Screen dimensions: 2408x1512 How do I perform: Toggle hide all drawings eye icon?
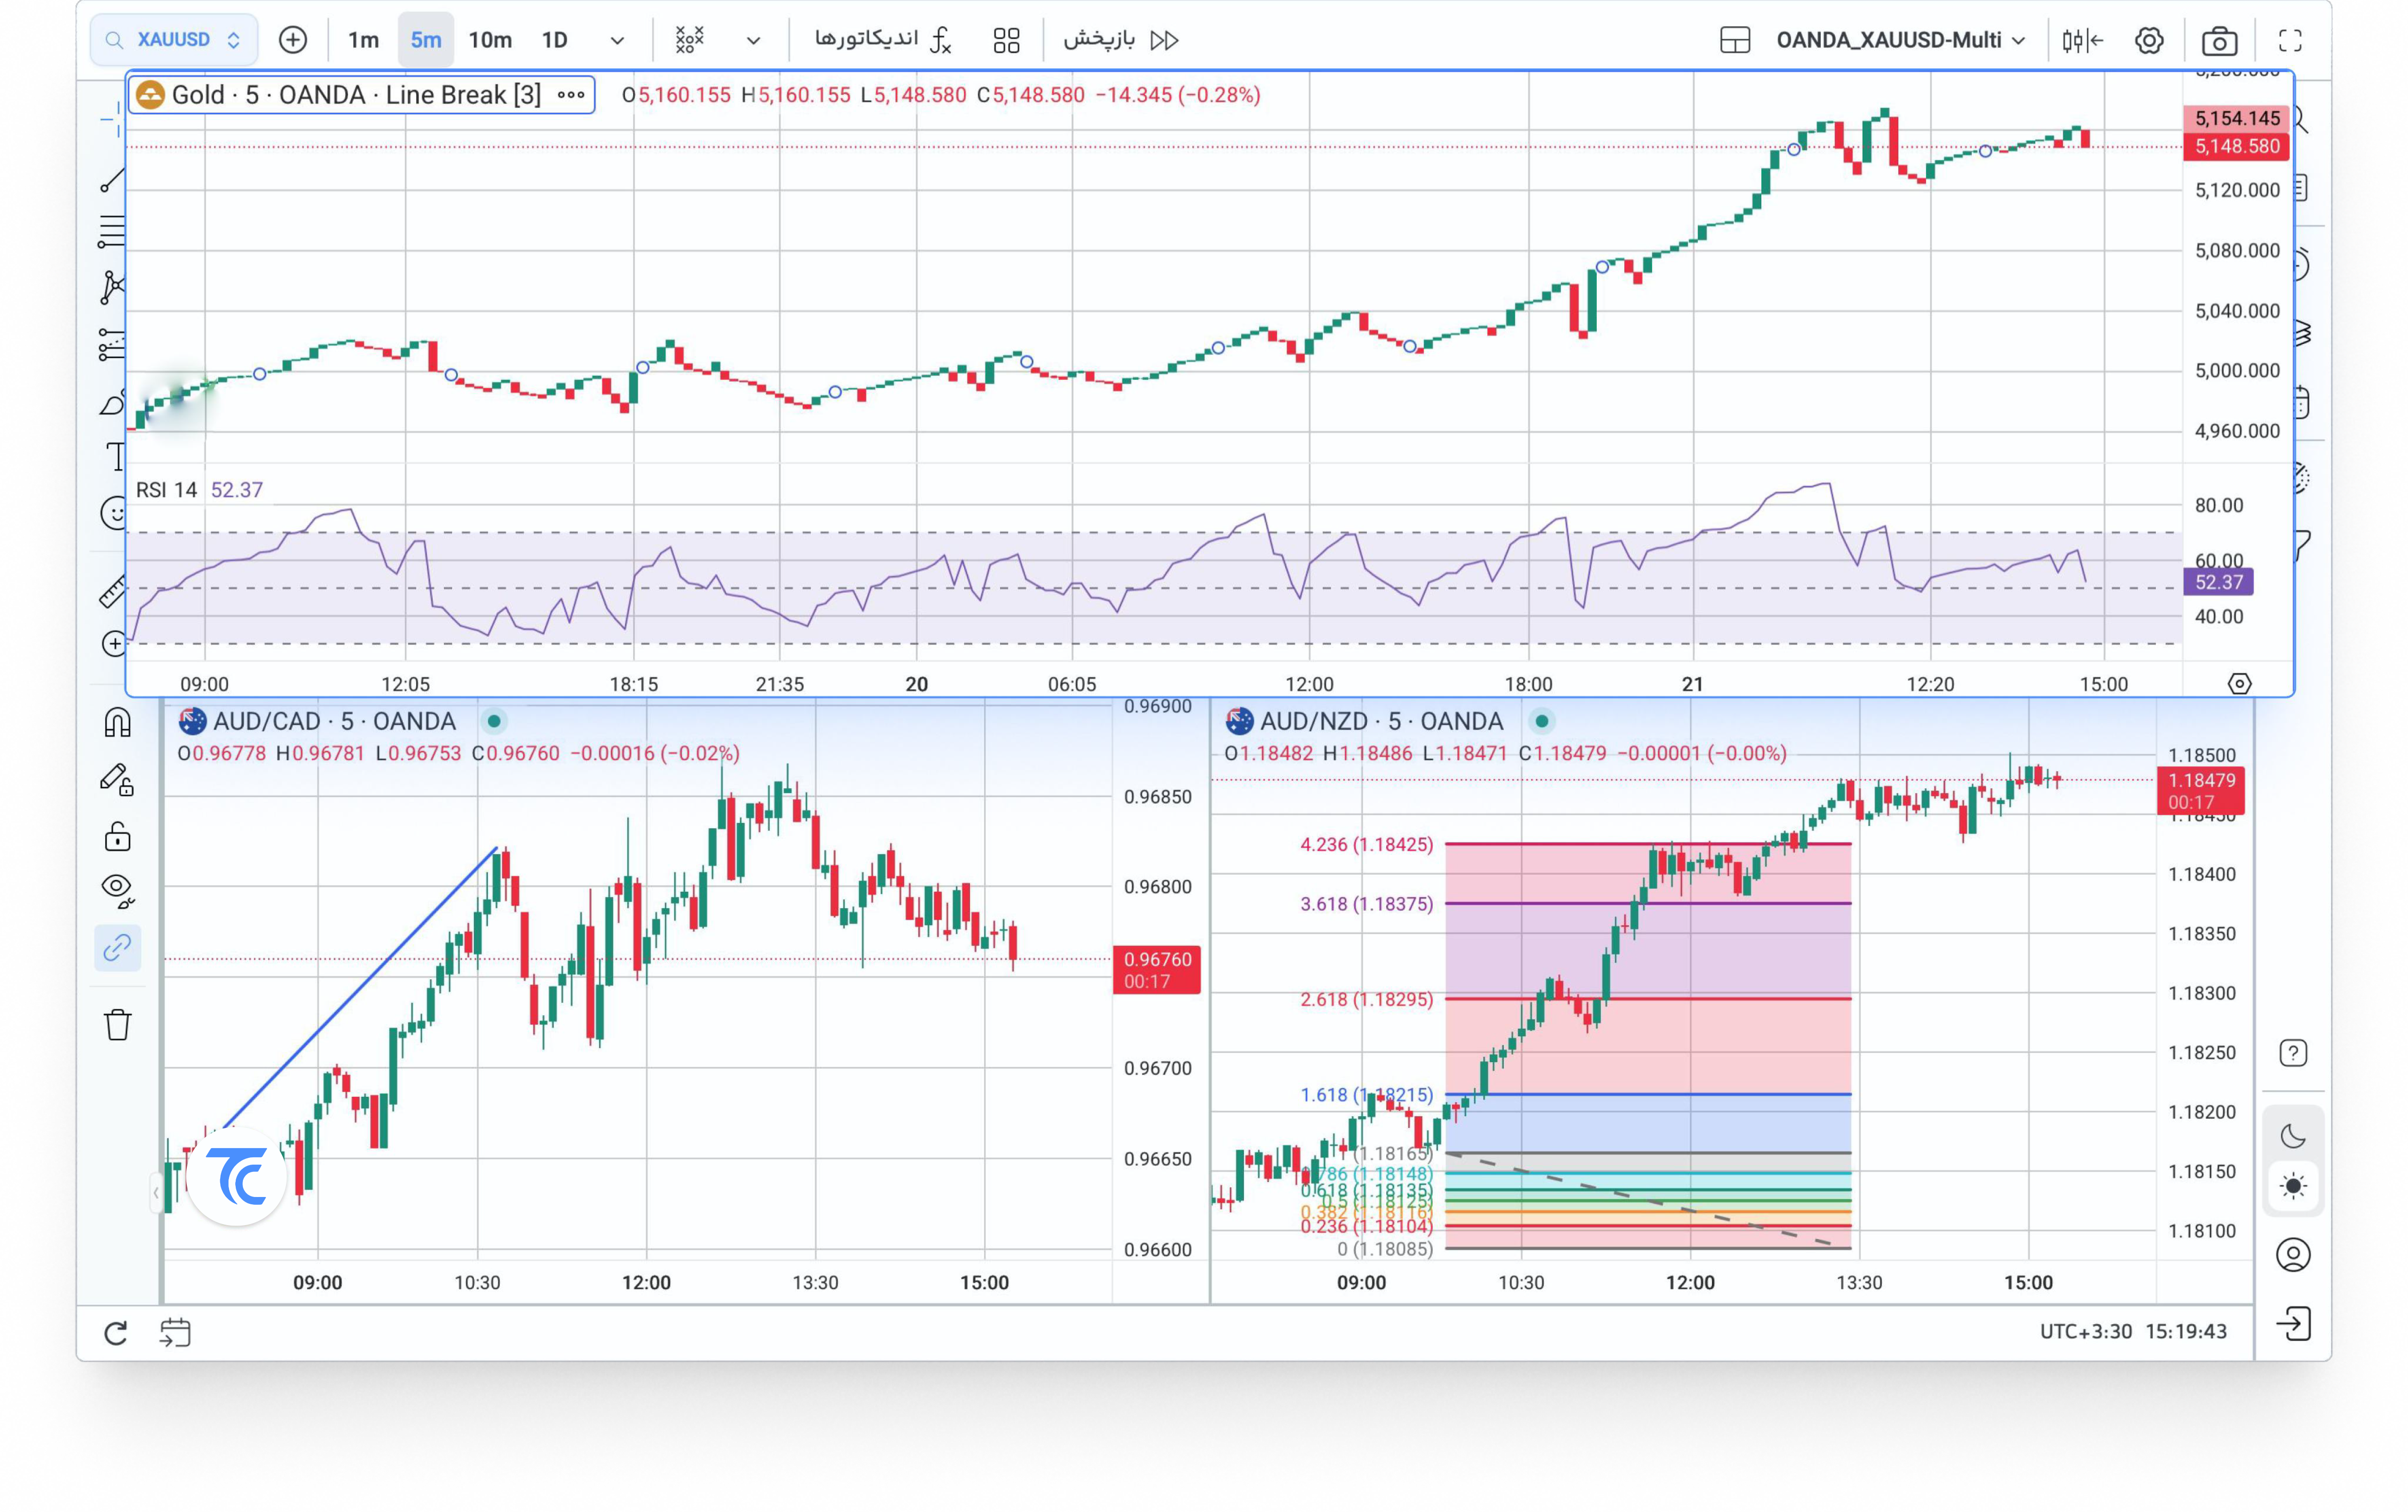(x=117, y=889)
